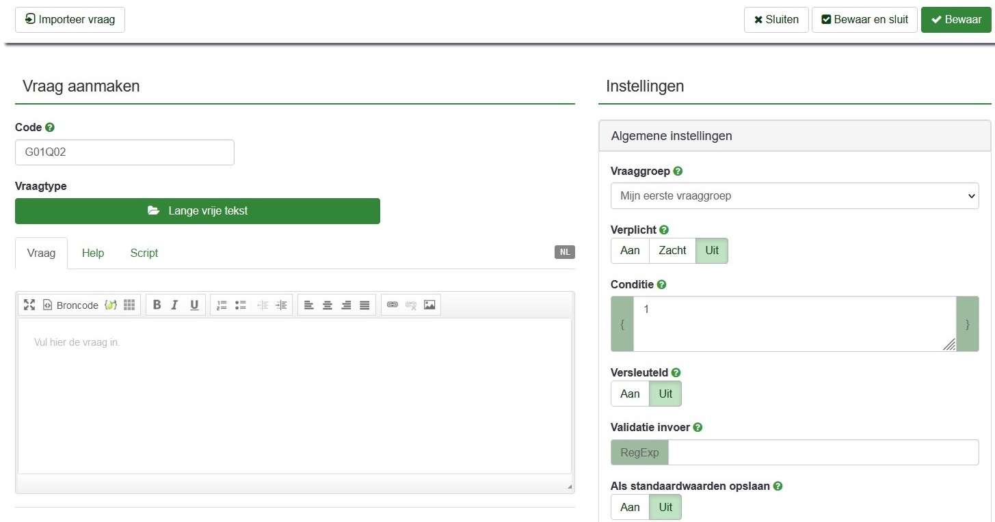Insert an image into the question
The height and width of the screenshot is (522, 995).
pyautogui.click(x=429, y=305)
